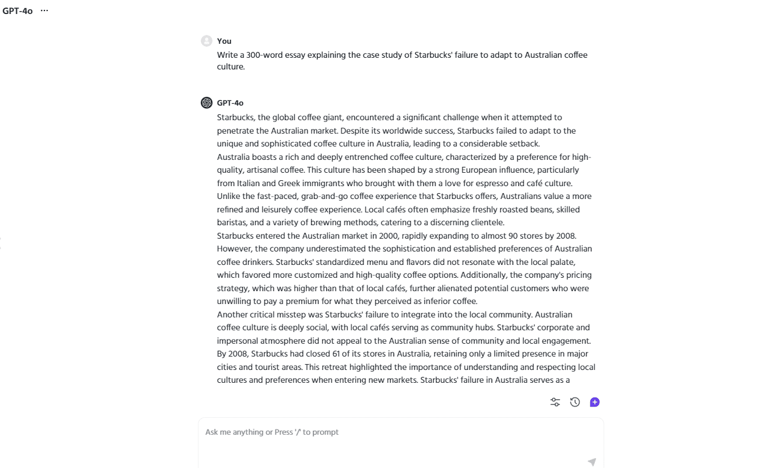Expand the sidebar handle on the left edge
This screenshot has width=763, height=468.
click(1, 243)
